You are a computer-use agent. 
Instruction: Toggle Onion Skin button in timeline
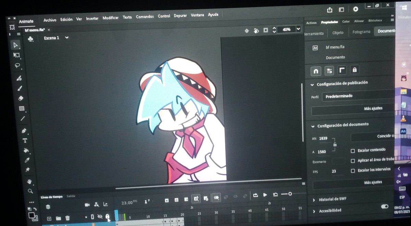click(216, 198)
